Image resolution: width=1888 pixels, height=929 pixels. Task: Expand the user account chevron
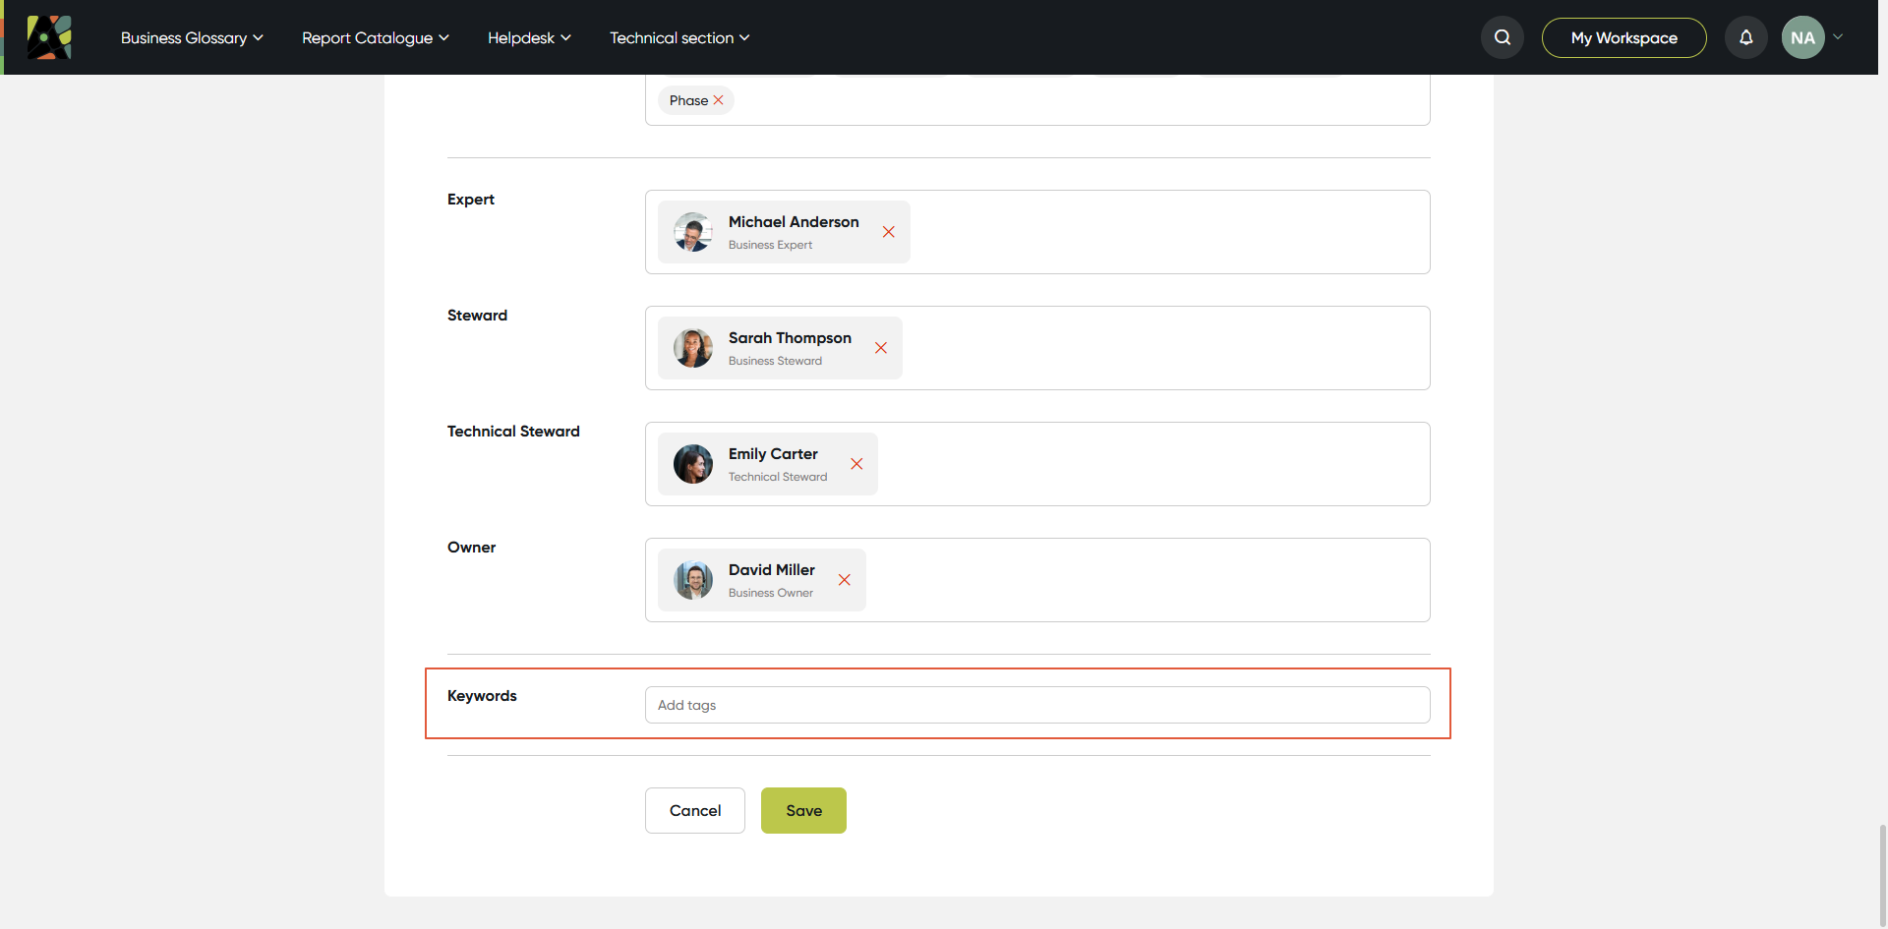1837,37
